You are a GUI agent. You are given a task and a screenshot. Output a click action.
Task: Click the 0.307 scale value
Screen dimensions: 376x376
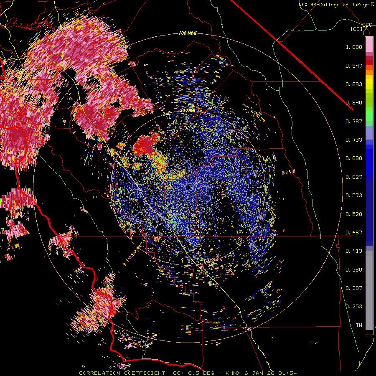click(354, 288)
